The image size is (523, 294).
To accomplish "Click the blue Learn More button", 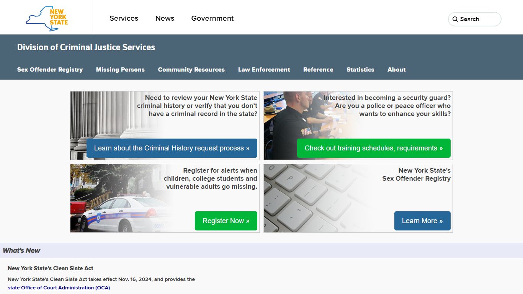I will [x=422, y=221].
